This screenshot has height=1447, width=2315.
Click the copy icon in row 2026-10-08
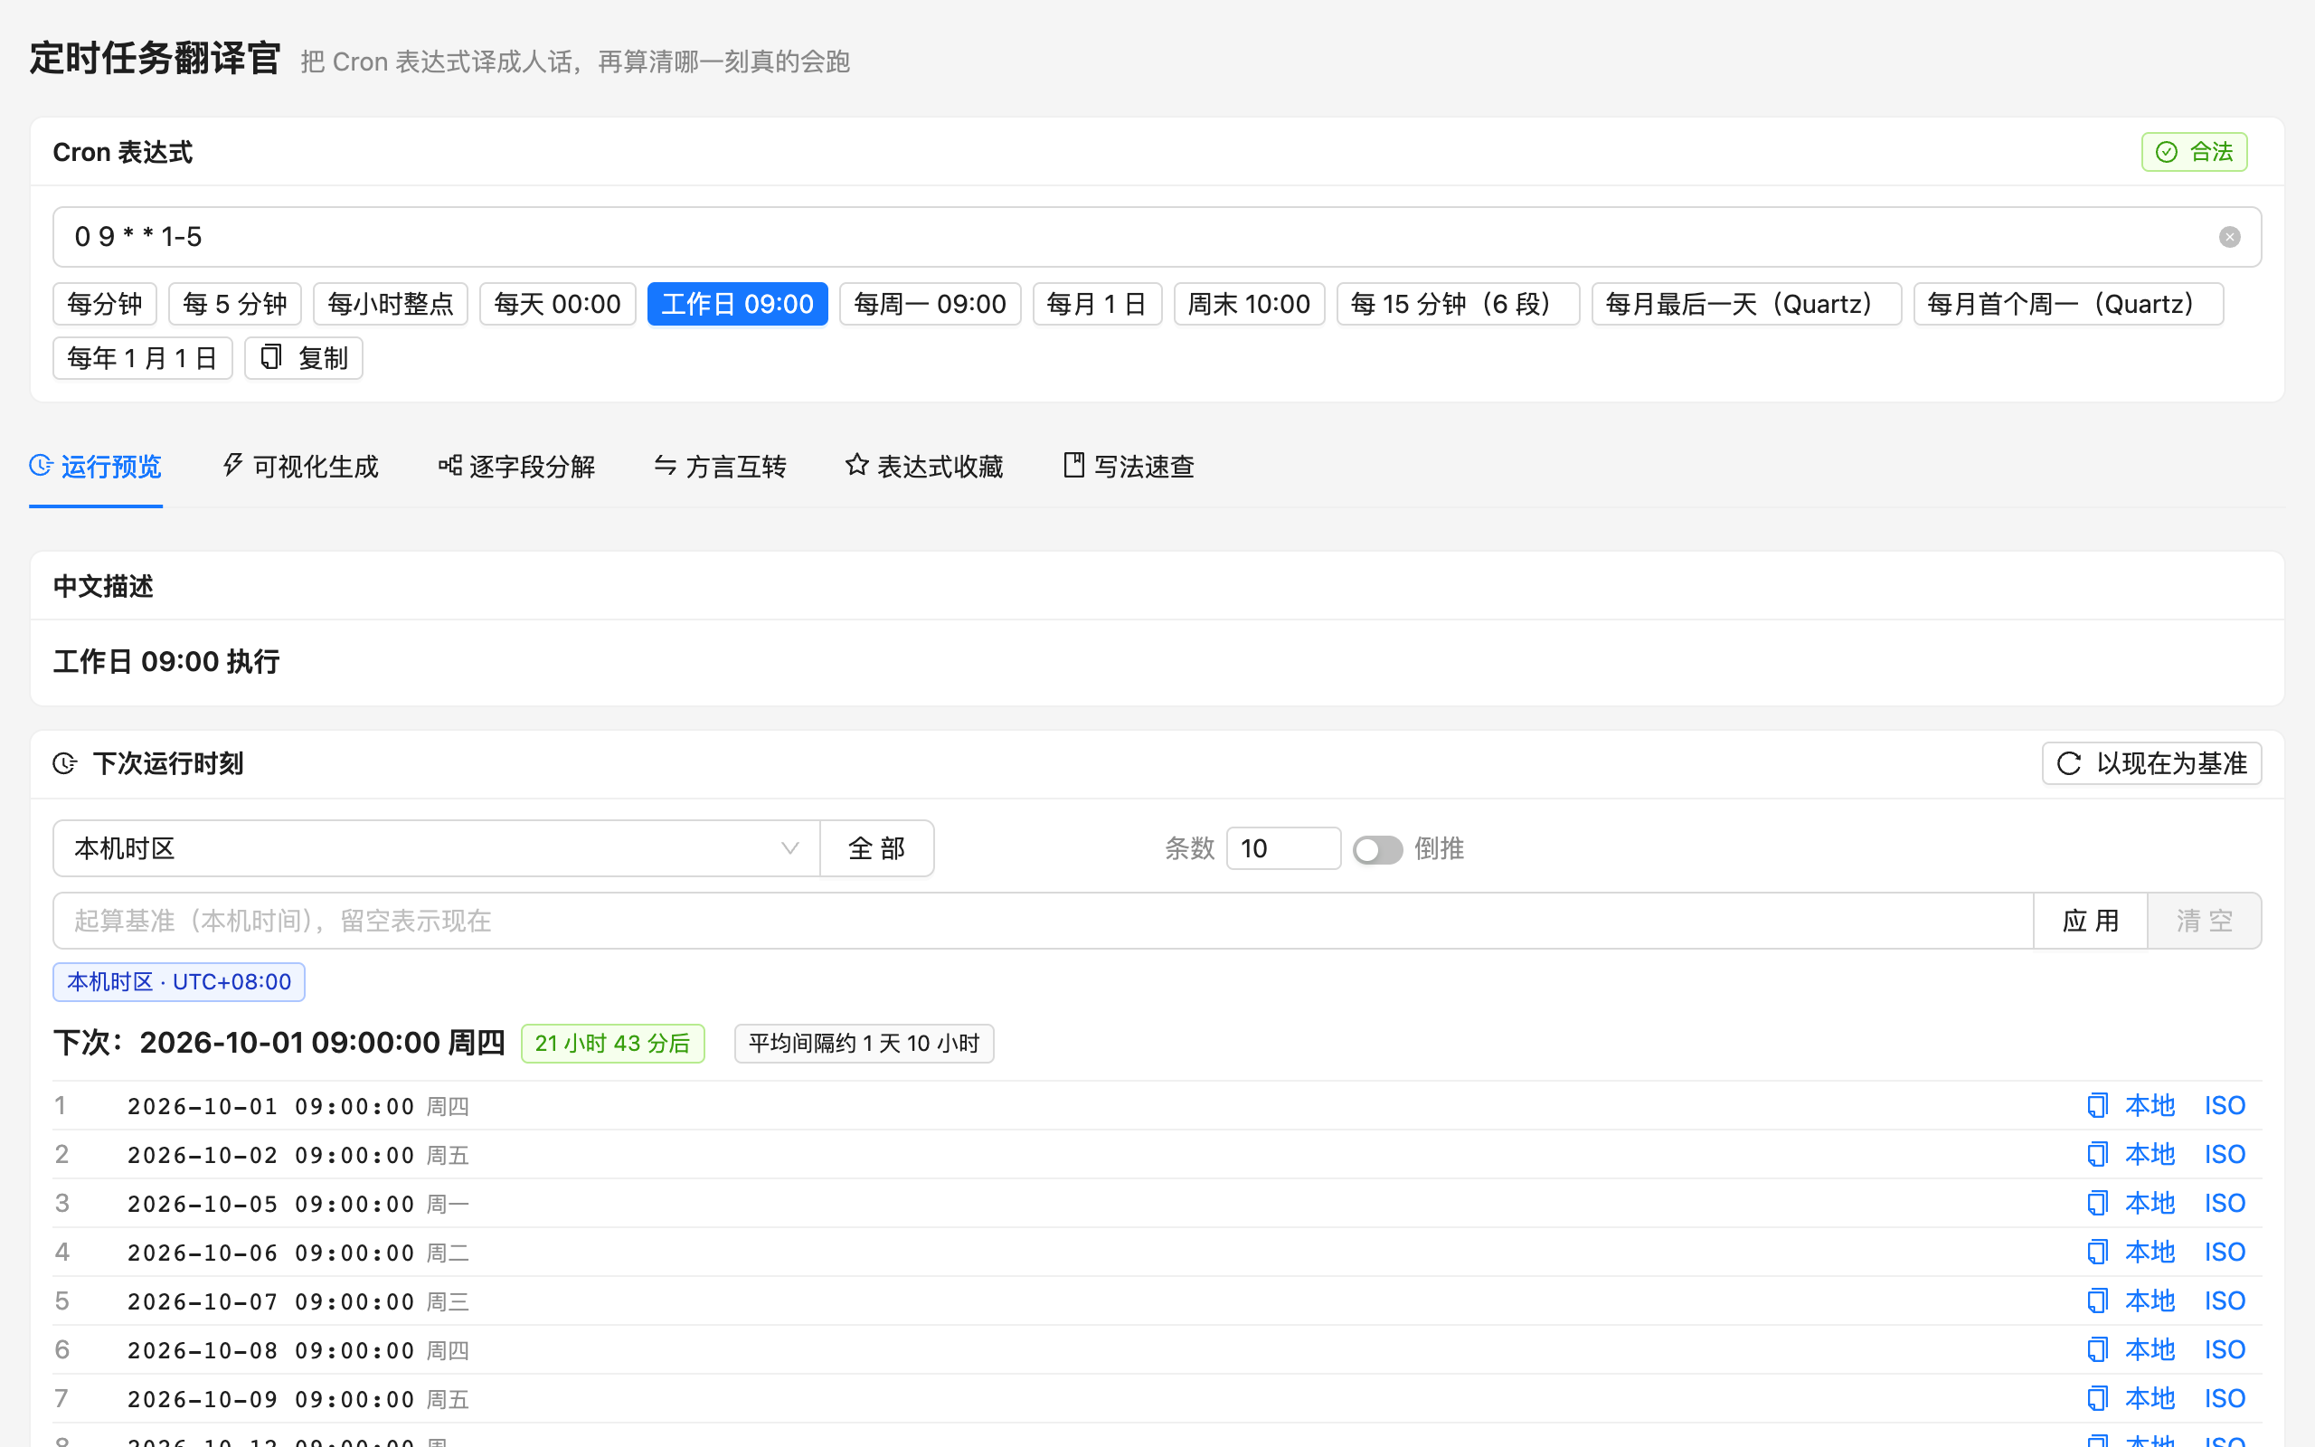point(2097,1349)
